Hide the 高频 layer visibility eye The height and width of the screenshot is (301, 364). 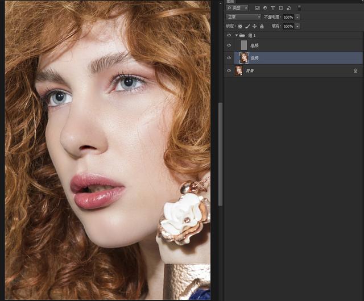pyautogui.click(x=229, y=45)
